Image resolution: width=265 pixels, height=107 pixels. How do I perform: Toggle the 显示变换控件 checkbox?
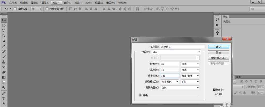pyautogui.click(x=47, y=9)
